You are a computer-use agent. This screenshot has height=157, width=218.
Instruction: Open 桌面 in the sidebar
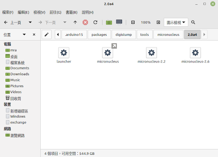12,56
